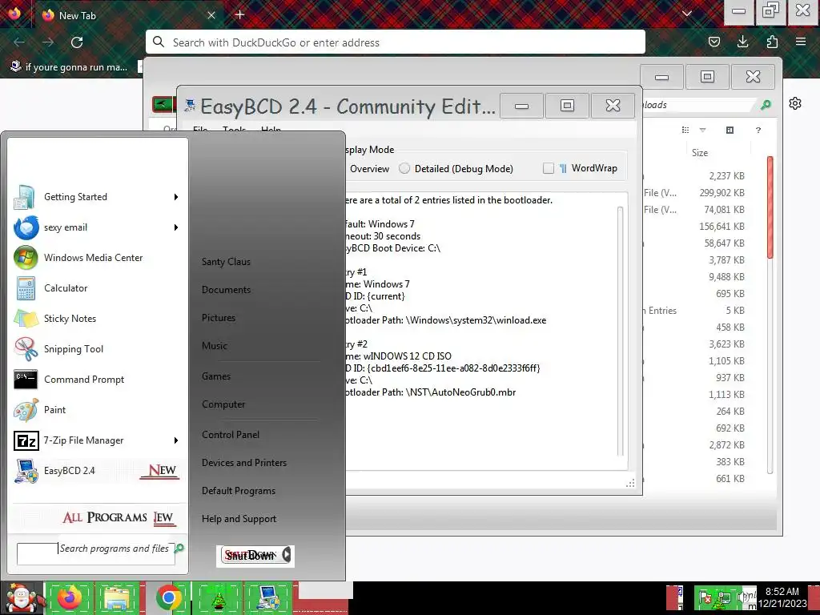Open Sticky Notes
This screenshot has height=615, width=820.
(97, 319)
